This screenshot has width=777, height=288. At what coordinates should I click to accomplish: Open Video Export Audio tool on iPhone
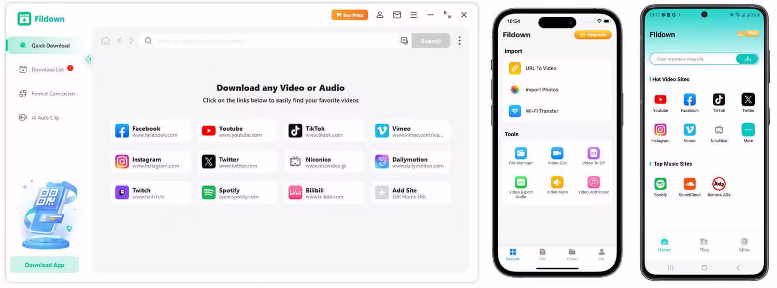(521, 187)
